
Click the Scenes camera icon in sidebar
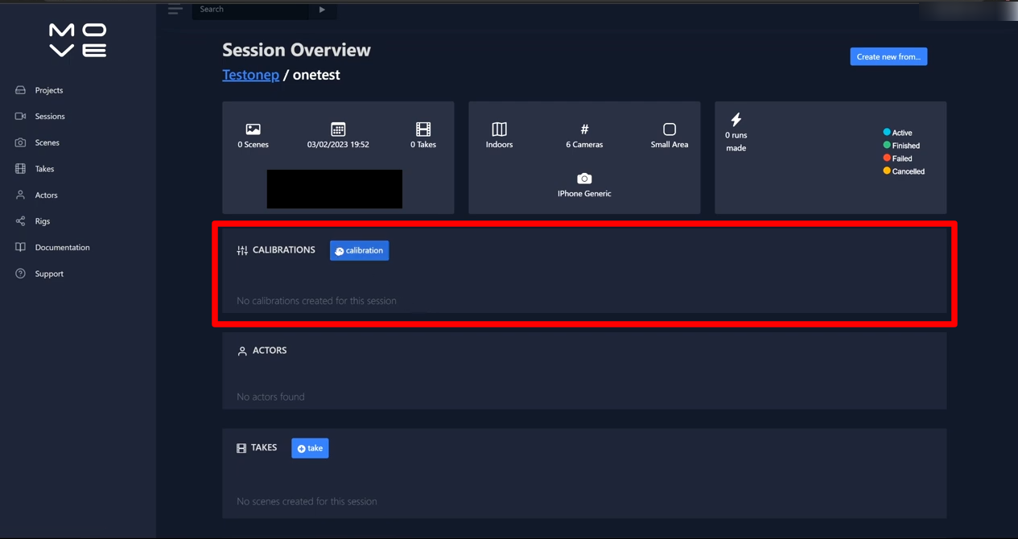20,142
